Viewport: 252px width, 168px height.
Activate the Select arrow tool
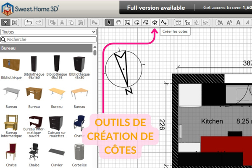click(109, 22)
